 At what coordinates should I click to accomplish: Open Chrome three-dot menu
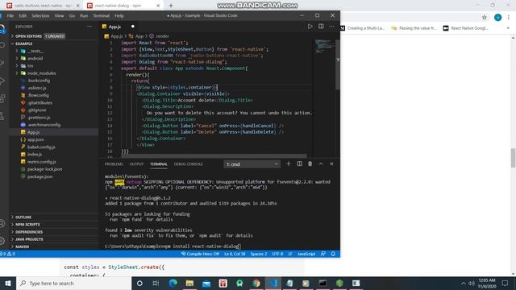[509, 18]
